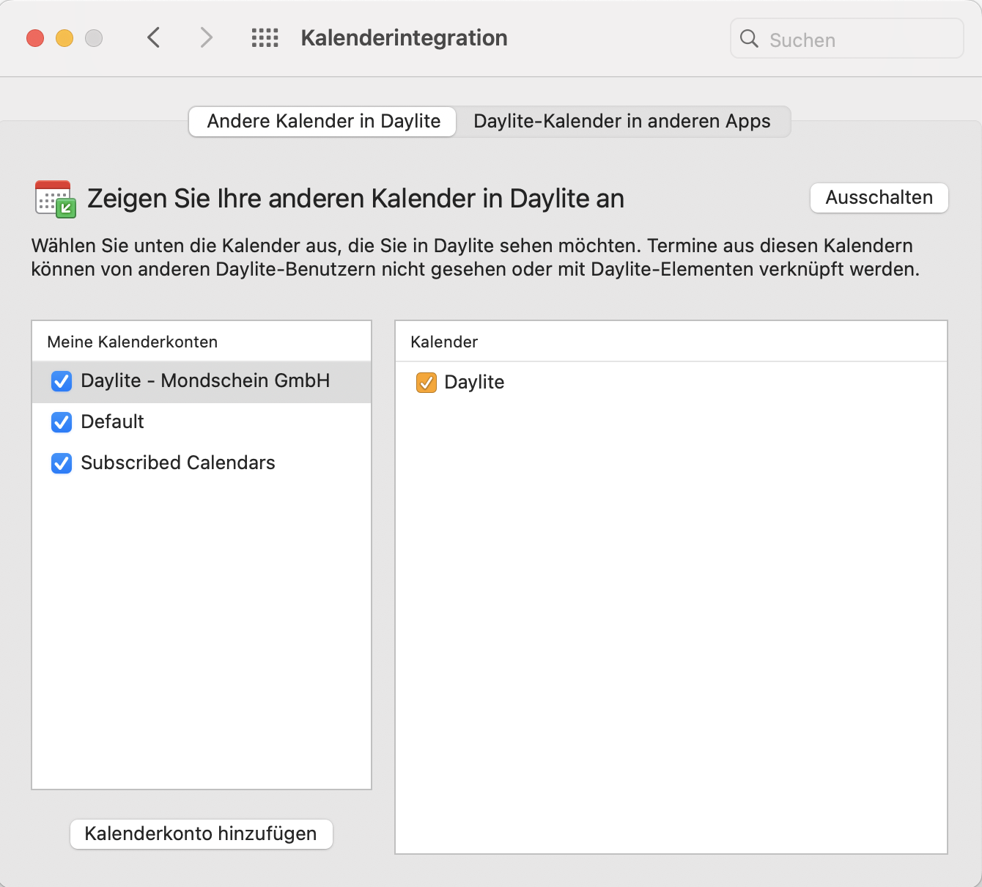This screenshot has width=982, height=887.
Task: Click the magnifying glass search icon
Action: pos(749,39)
